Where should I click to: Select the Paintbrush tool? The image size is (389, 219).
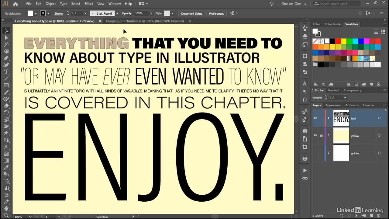(6, 92)
